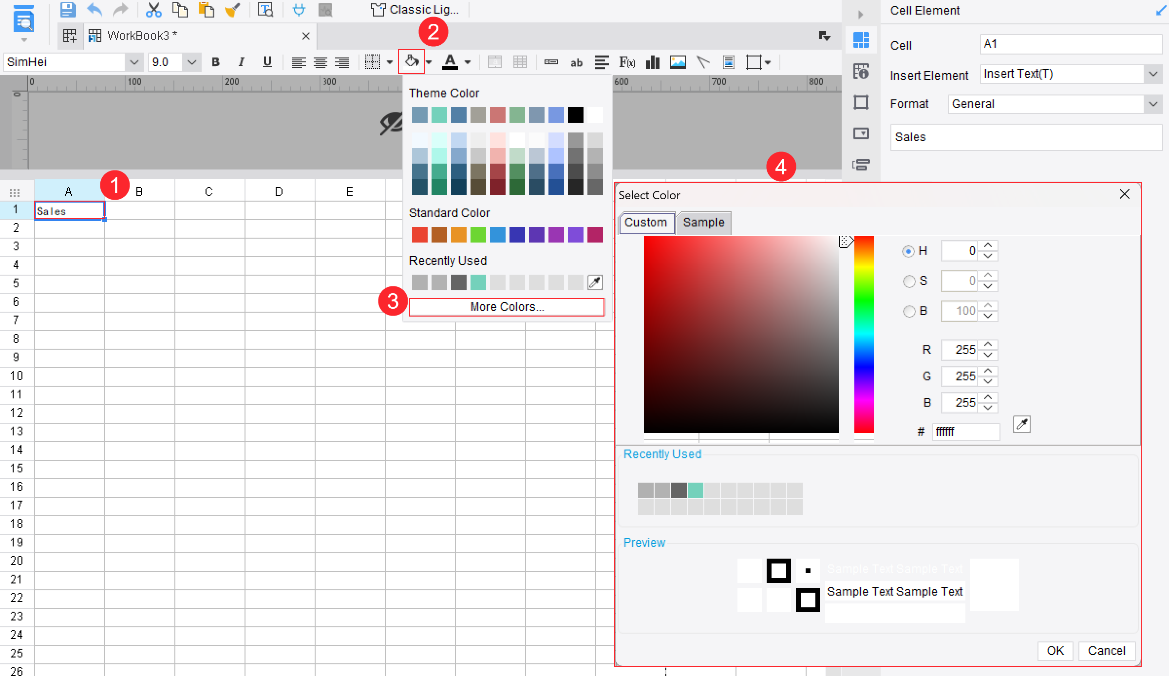
Task: Click the hex color input field
Action: click(x=966, y=432)
